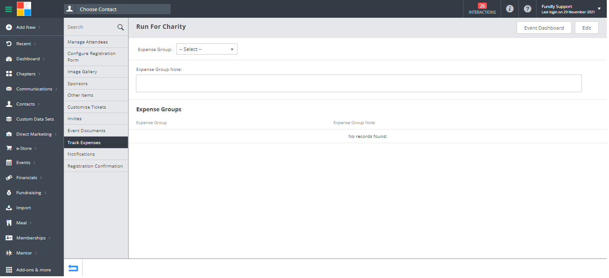Viewport: 609px width, 278px height.
Task: Click the Run For Charity title
Action: (x=161, y=27)
